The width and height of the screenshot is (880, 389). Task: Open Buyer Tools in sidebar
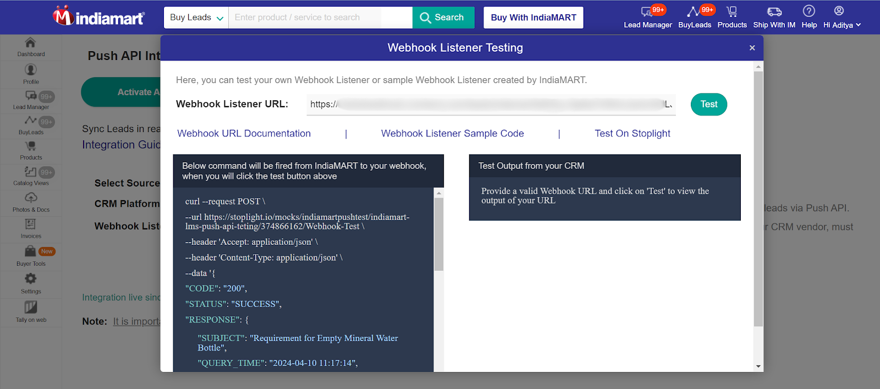click(x=31, y=256)
